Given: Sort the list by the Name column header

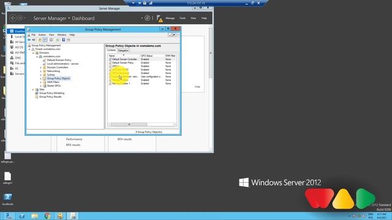Looking at the screenshot, I should point(124,56).
